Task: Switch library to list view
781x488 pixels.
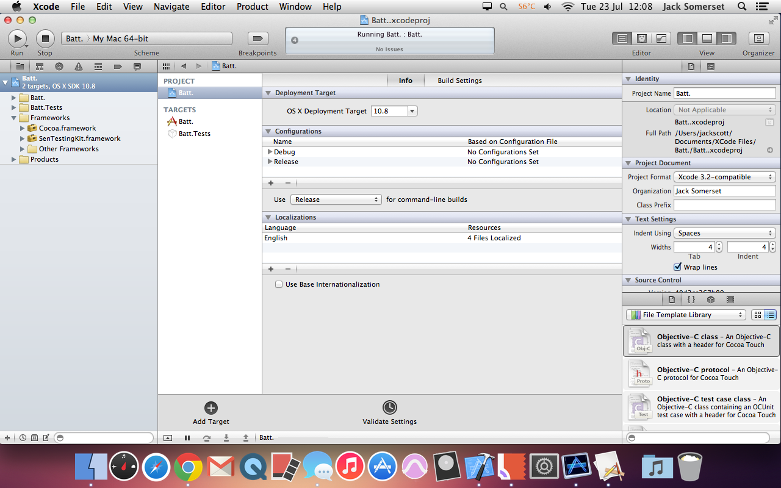Action: [x=770, y=315]
